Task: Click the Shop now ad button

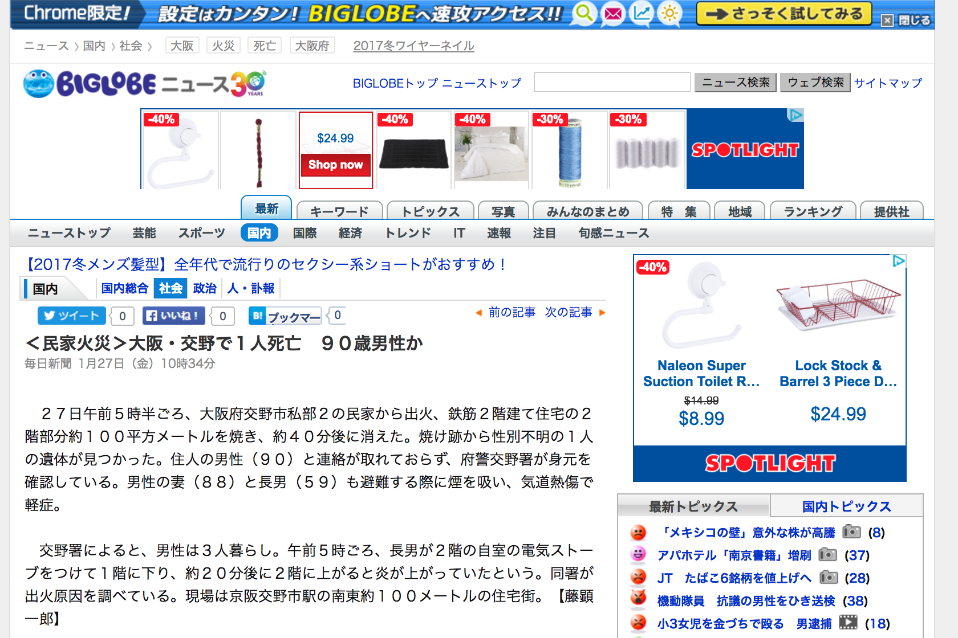Action: pos(336,165)
